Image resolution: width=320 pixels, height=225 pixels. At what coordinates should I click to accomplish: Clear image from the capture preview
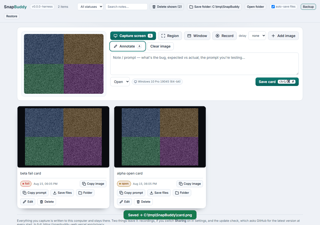tap(160, 46)
